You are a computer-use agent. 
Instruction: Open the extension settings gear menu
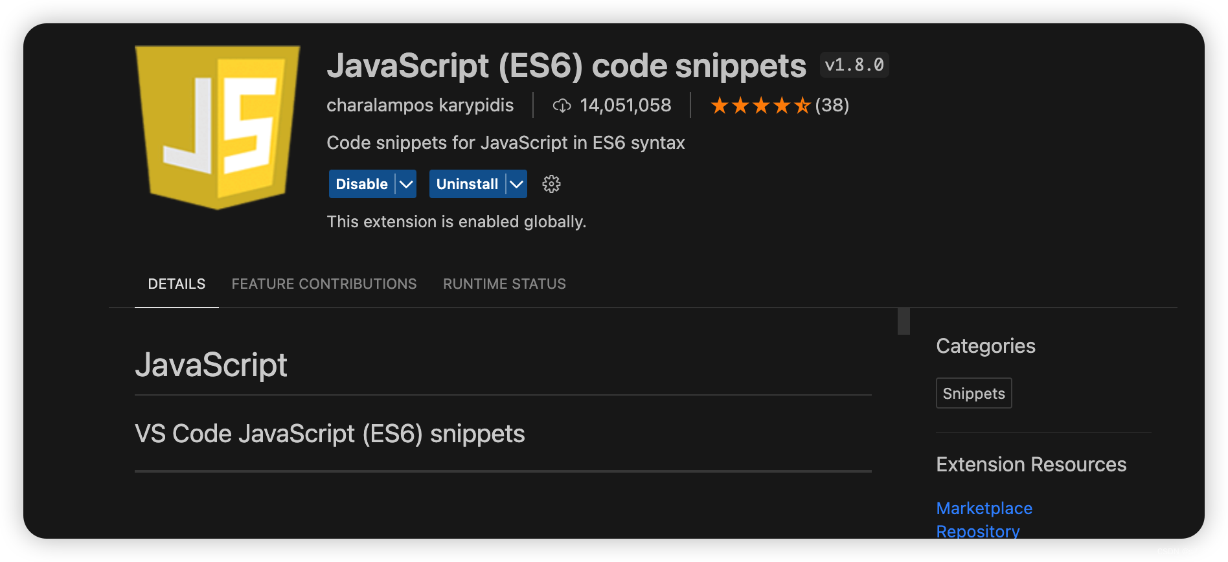click(551, 184)
